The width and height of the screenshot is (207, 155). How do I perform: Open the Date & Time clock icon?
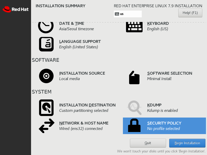tap(46, 27)
